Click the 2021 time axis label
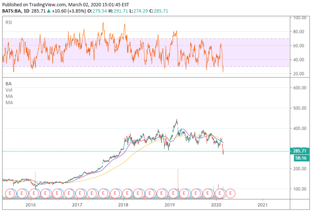Screen dimensions: 312x212 click(262, 205)
